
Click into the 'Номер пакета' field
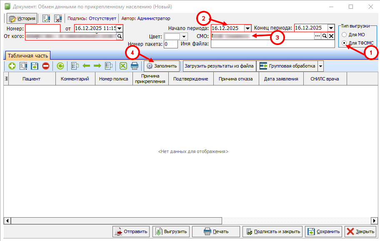171,44
